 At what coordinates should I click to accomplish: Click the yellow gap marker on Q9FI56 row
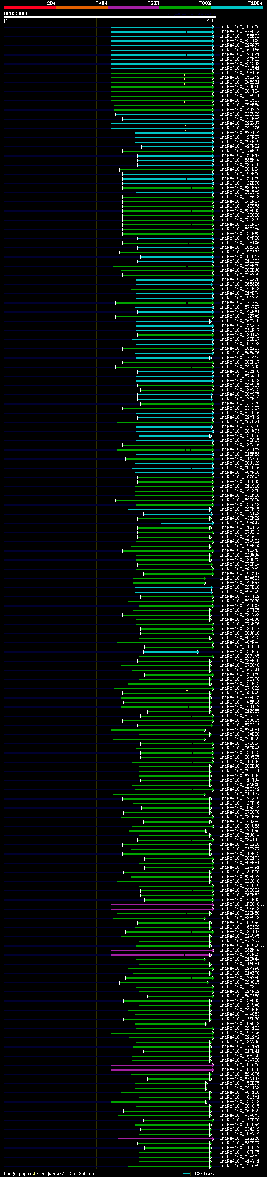point(185,74)
